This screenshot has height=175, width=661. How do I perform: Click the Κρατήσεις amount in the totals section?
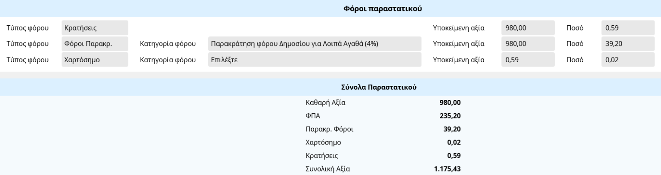pos(454,156)
